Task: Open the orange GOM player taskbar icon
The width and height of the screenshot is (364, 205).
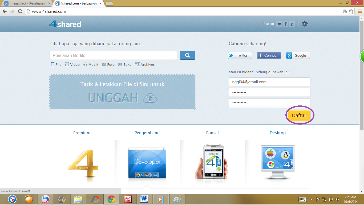Action: pos(29,199)
